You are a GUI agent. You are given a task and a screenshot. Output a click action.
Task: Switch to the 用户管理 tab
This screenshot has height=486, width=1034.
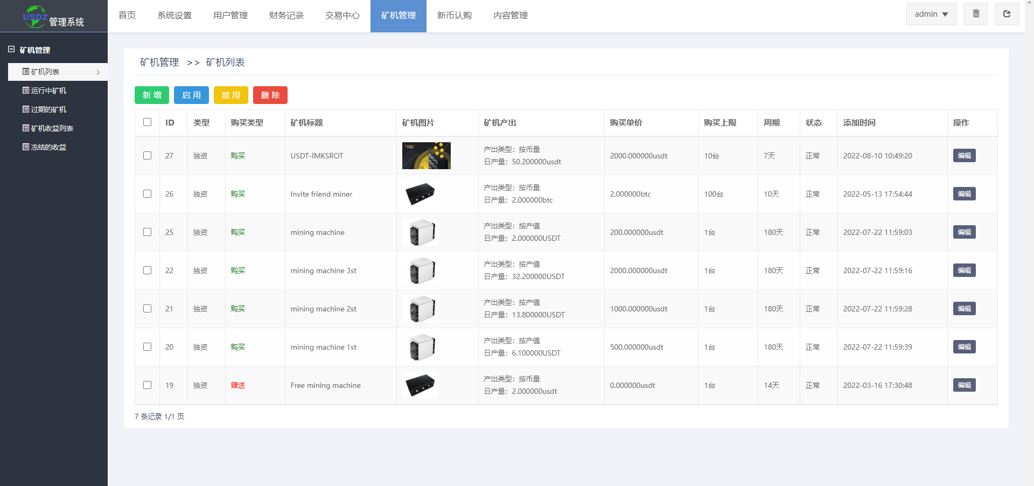click(x=230, y=16)
